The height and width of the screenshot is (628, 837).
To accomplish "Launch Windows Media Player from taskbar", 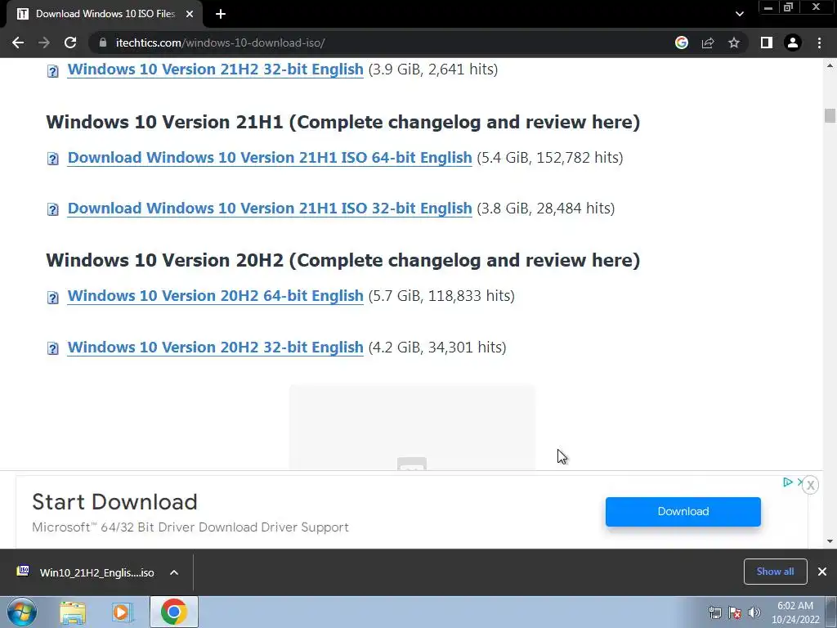I will pos(122,612).
